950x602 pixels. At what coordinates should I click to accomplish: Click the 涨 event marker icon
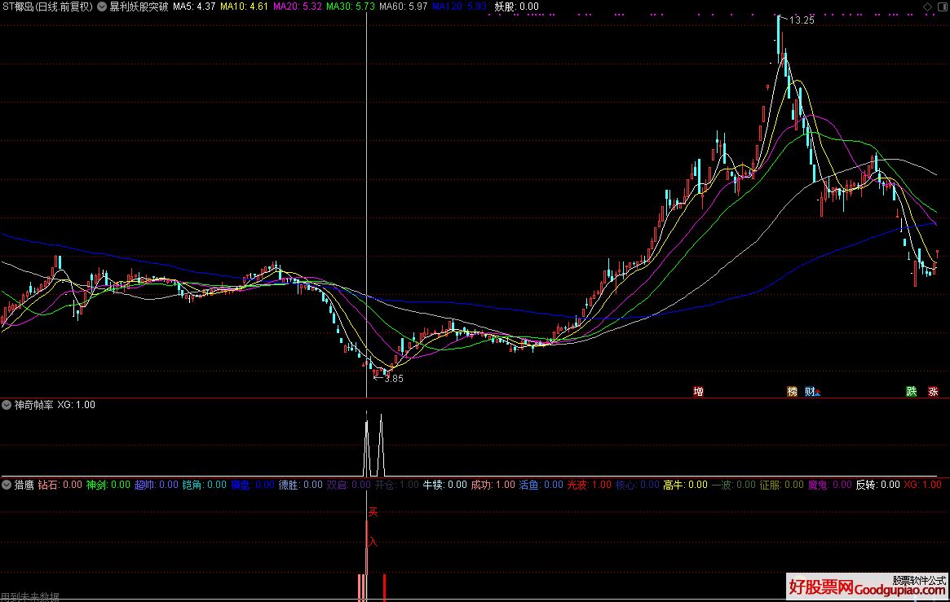tap(933, 392)
